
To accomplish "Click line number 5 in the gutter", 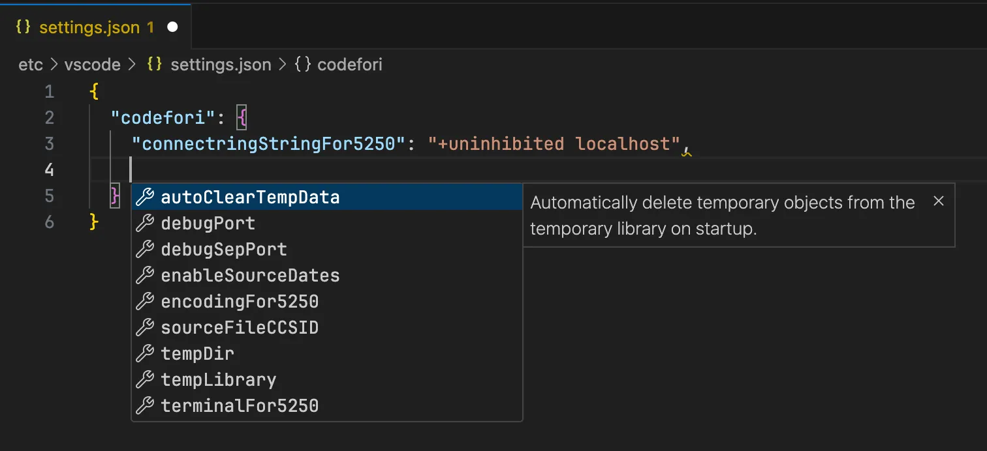I will point(50,196).
